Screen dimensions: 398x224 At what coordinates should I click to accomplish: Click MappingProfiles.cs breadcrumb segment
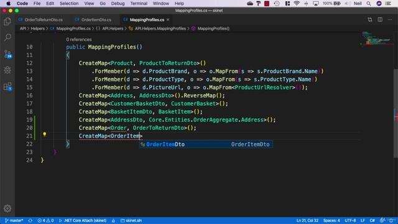pyautogui.click(x=70, y=29)
